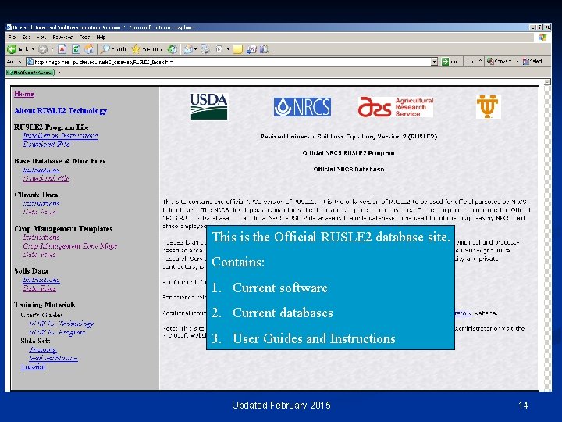Open the Training link under Slide Sets
This screenshot has width=562, height=422.
(x=43, y=349)
